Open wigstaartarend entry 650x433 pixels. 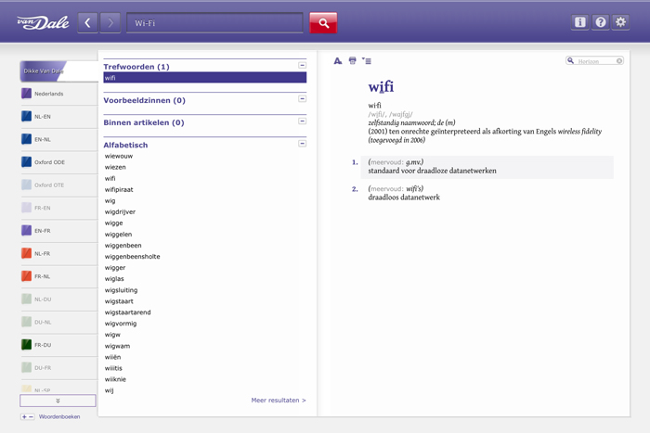pos(128,312)
